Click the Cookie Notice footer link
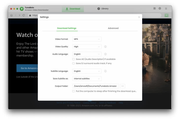180x120 pixels. 90,103
